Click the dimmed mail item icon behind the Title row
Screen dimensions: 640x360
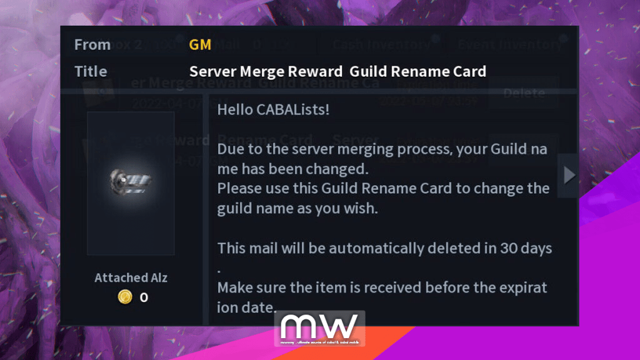[98, 91]
